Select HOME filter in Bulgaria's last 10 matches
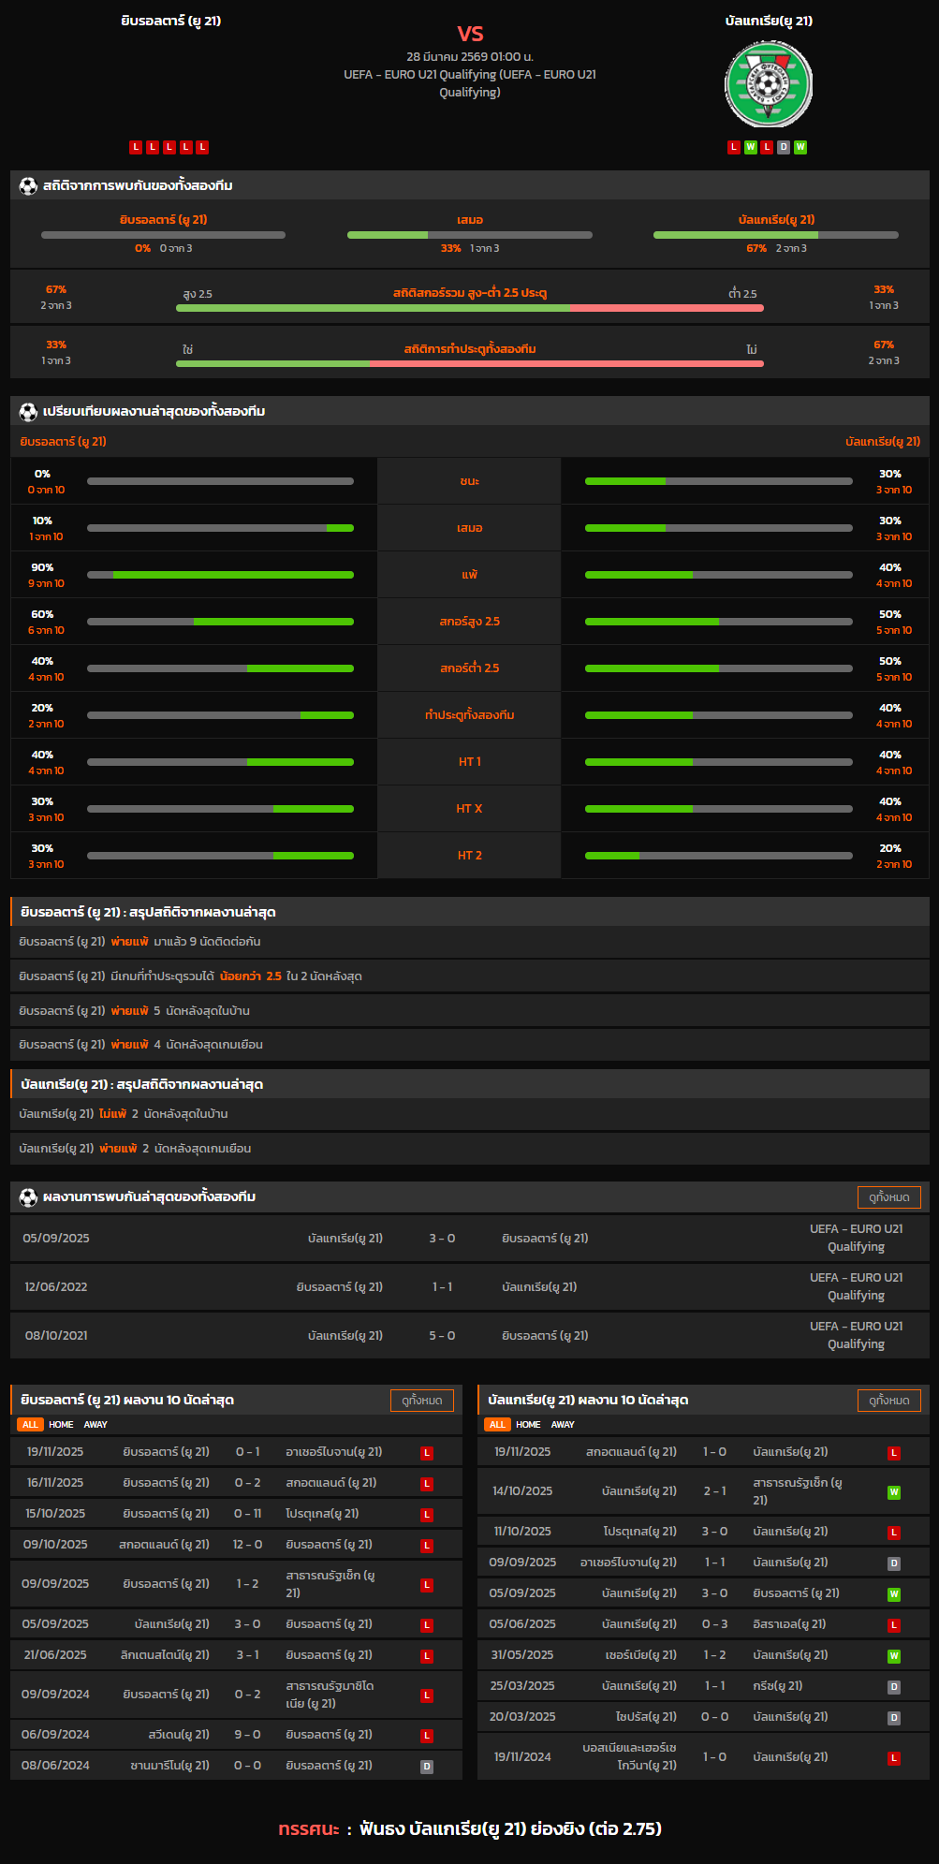Screen dimensions: 939x1864 click(528, 1425)
